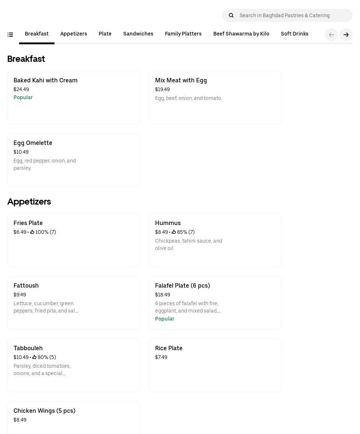Click thumbs-up rating icon on Fries Plate

point(32,232)
